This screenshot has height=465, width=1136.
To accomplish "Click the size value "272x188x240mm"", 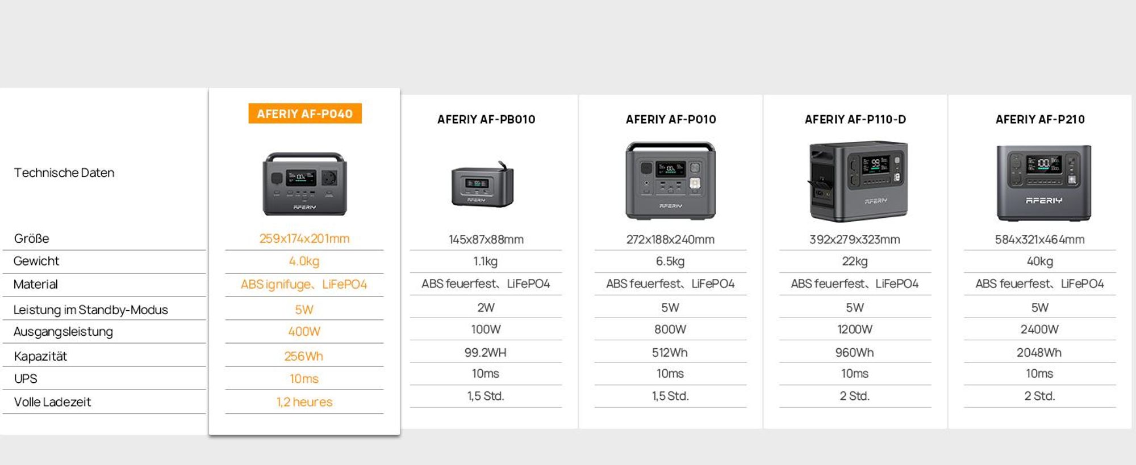I will pyautogui.click(x=671, y=239).
